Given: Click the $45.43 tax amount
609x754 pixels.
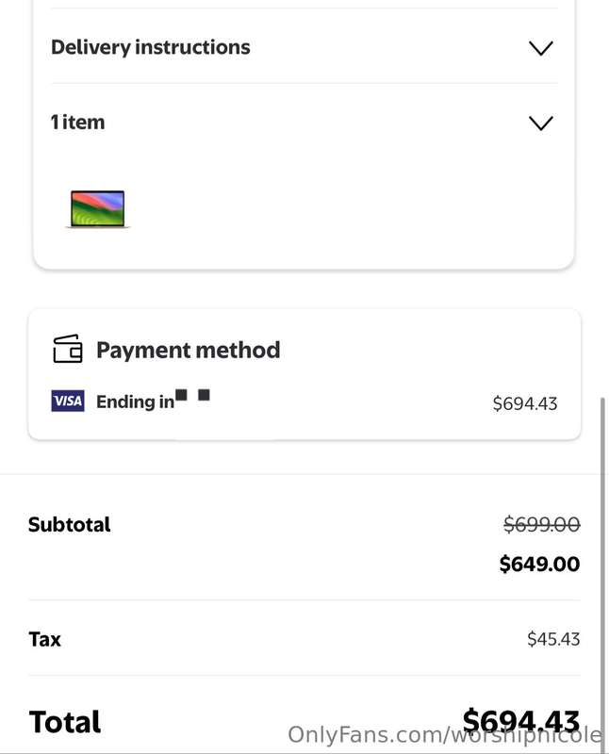Looking at the screenshot, I should pyautogui.click(x=553, y=639).
